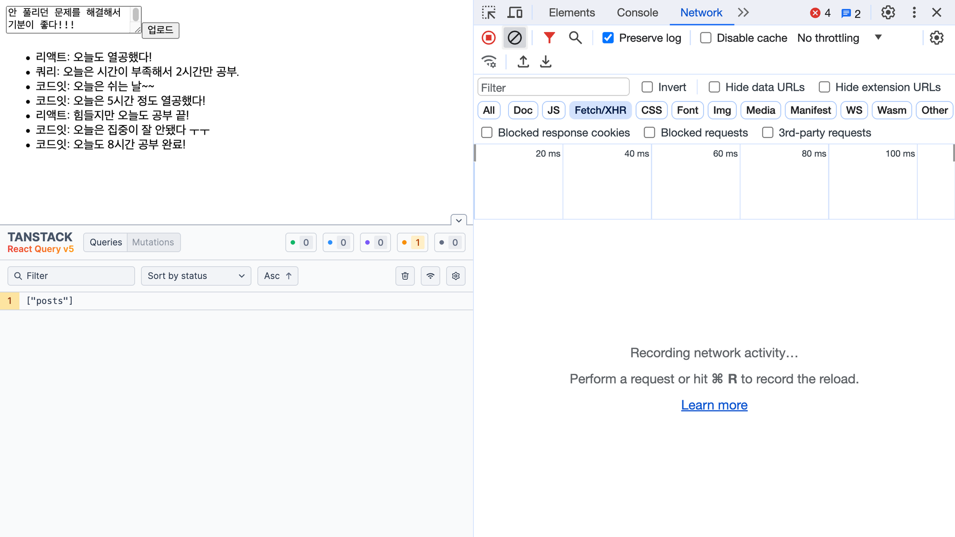Image resolution: width=955 pixels, height=537 pixels.
Task: Filter requests by Media
Action: [x=760, y=110]
